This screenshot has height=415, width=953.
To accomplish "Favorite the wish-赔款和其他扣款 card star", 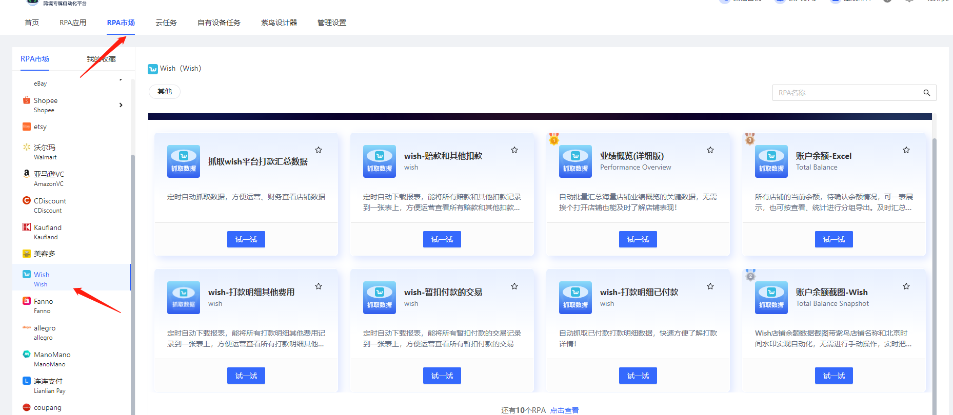I will [x=514, y=150].
